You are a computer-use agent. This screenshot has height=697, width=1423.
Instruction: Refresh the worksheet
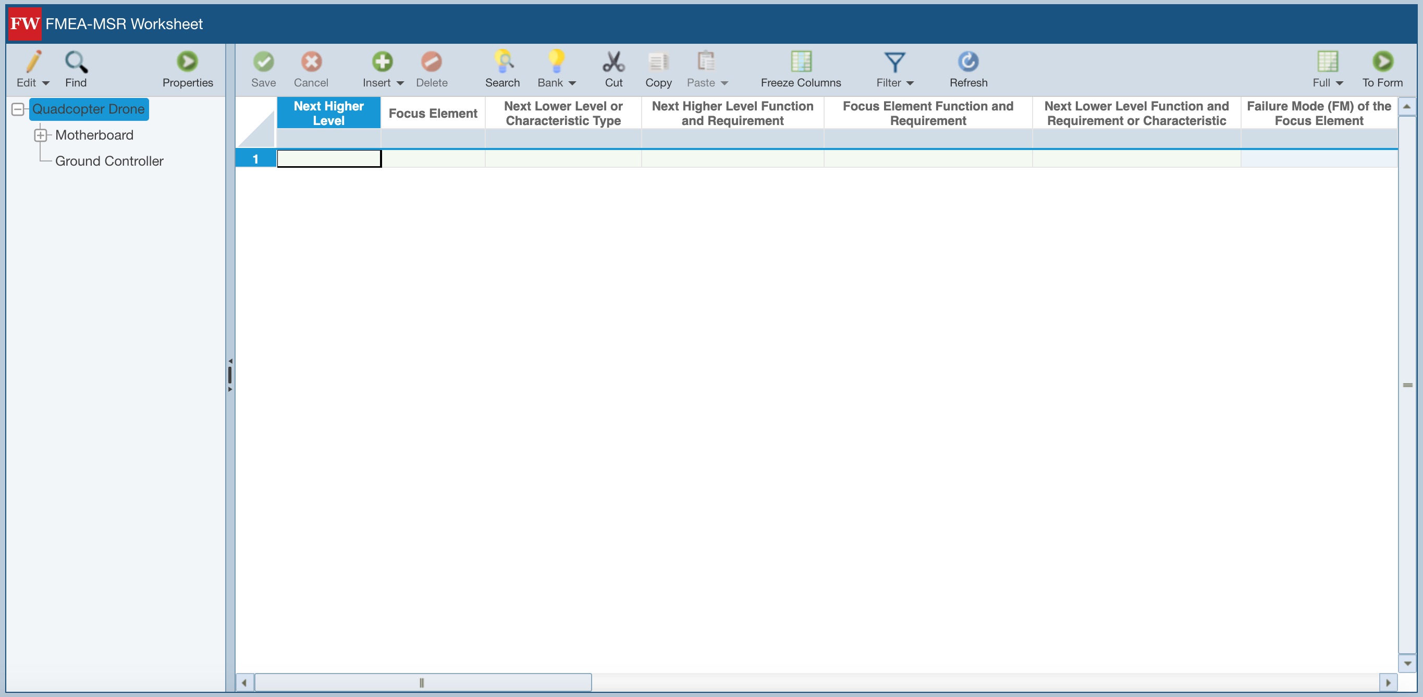tap(968, 69)
